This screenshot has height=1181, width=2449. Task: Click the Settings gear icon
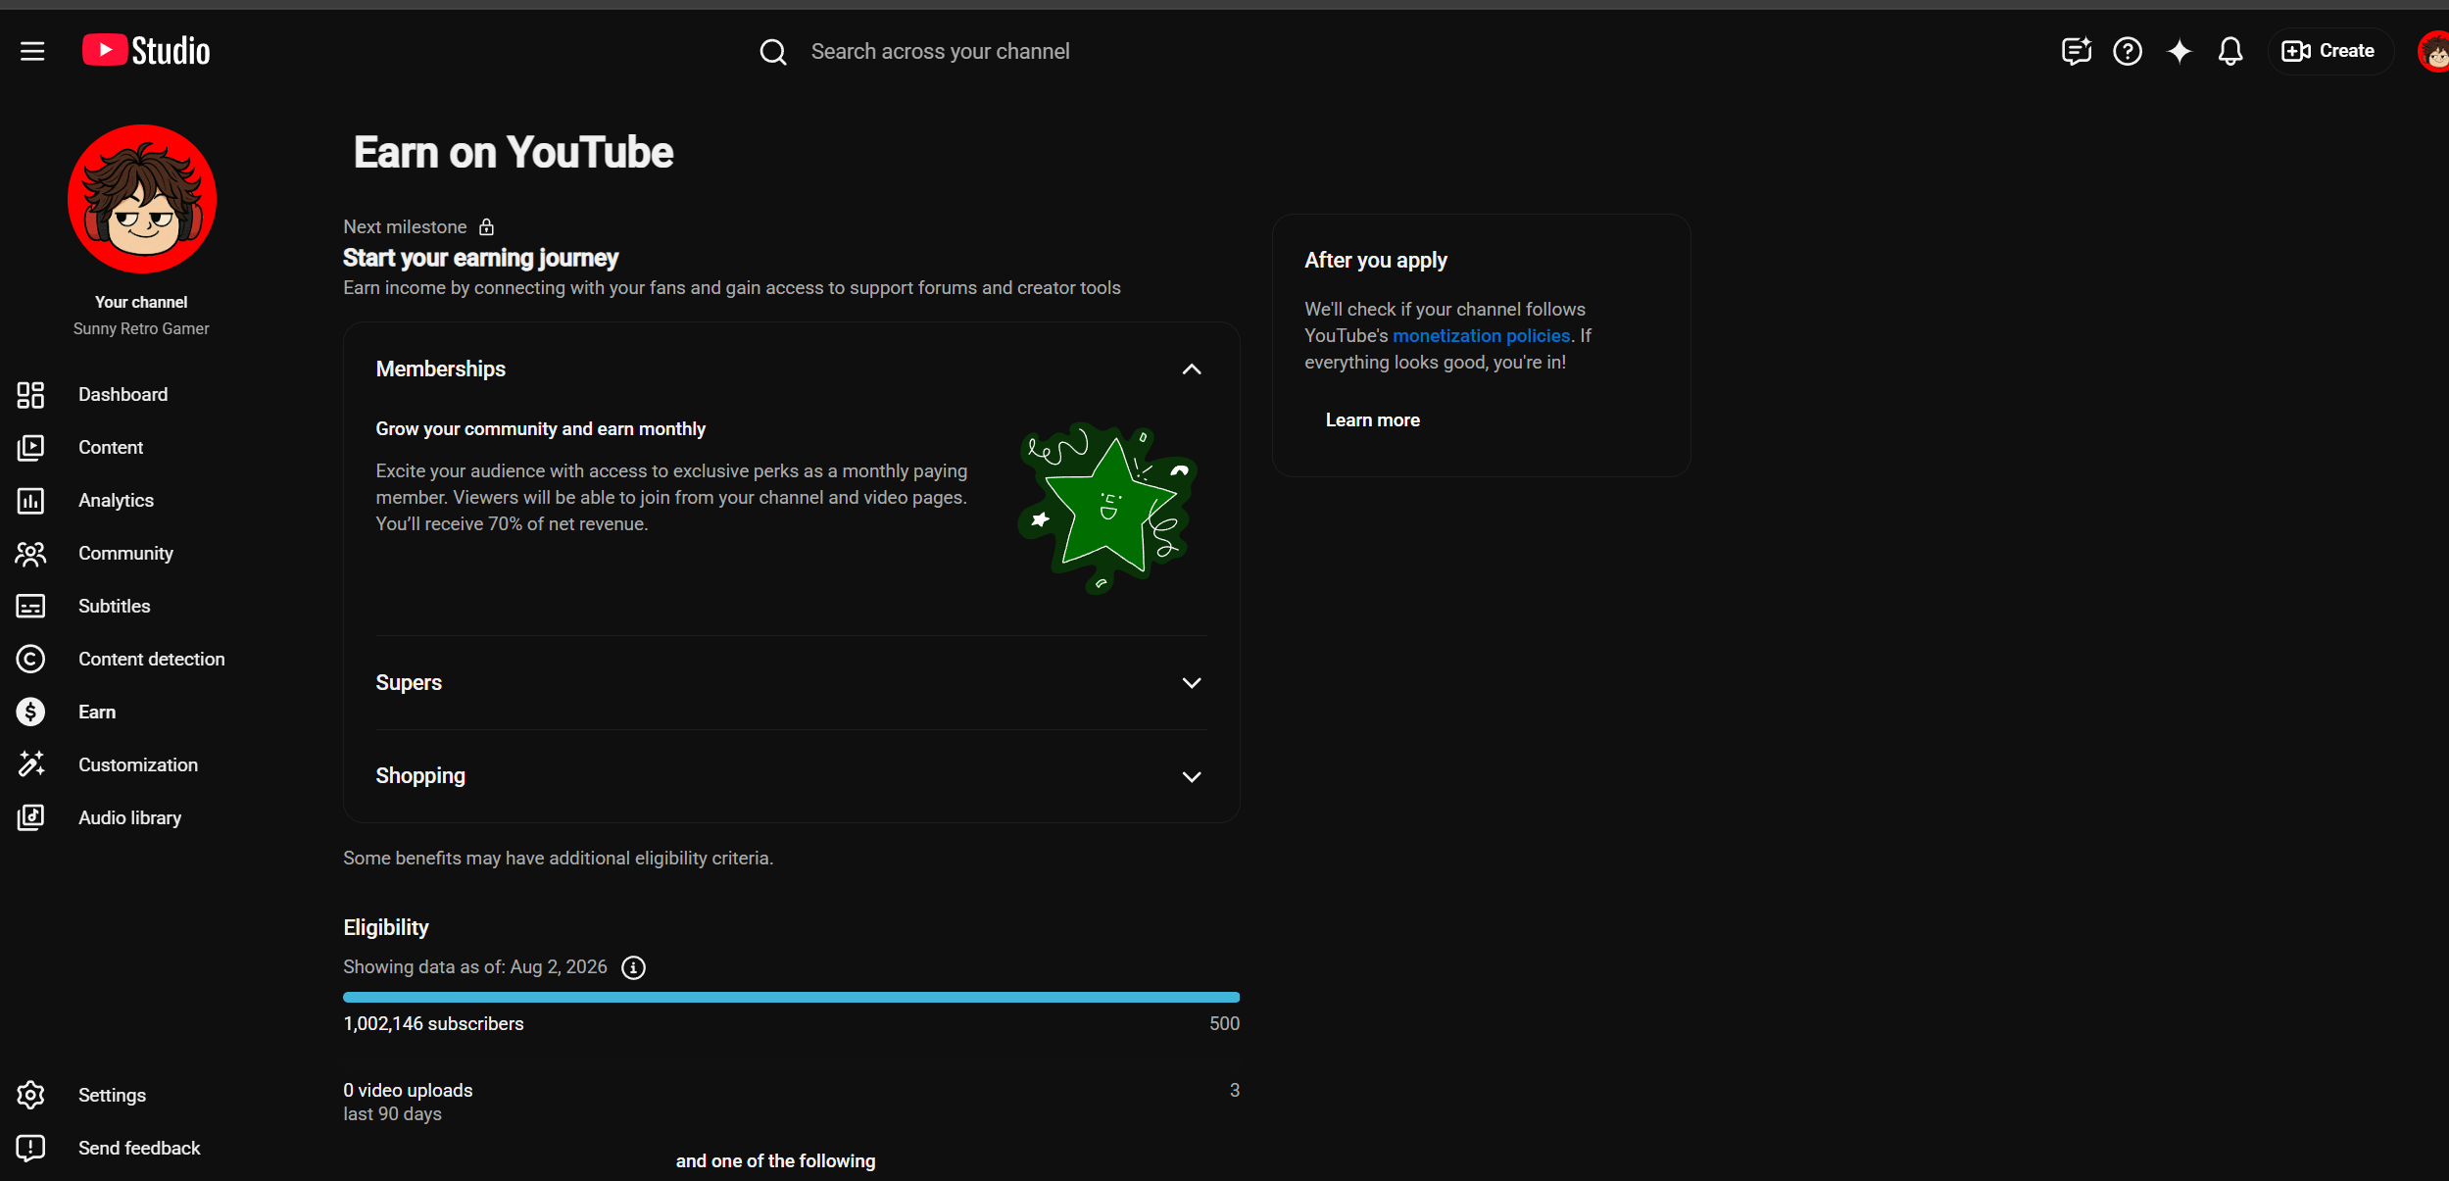tap(30, 1096)
